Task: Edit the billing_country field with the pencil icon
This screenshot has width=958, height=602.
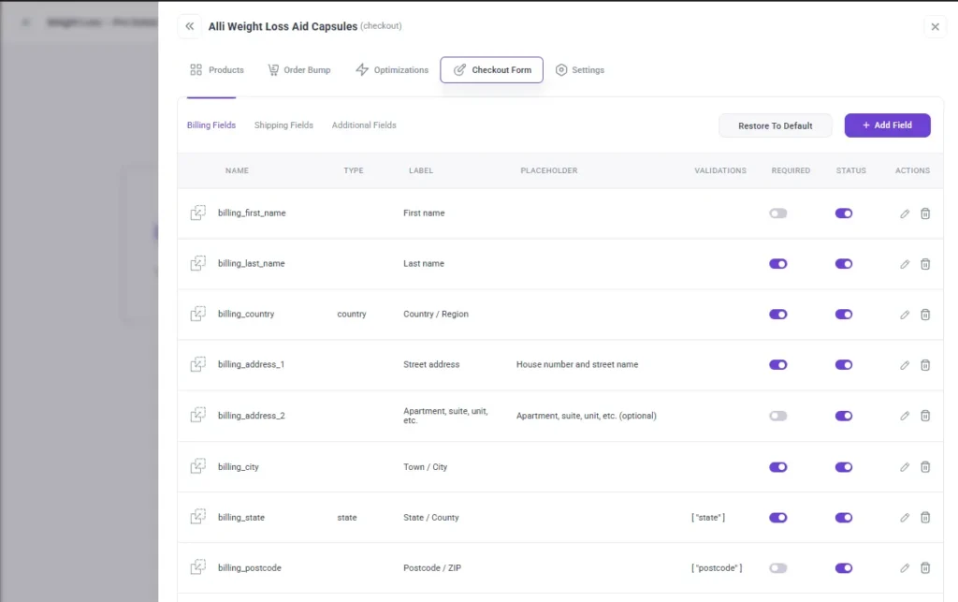Action: [x=905, y=315]
